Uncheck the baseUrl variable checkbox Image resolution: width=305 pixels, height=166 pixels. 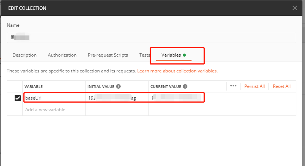[18, 98]
